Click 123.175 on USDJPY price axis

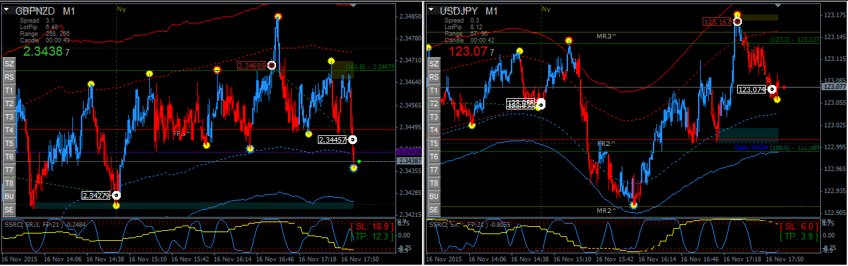pyautogui.click(x=835, y=15)
